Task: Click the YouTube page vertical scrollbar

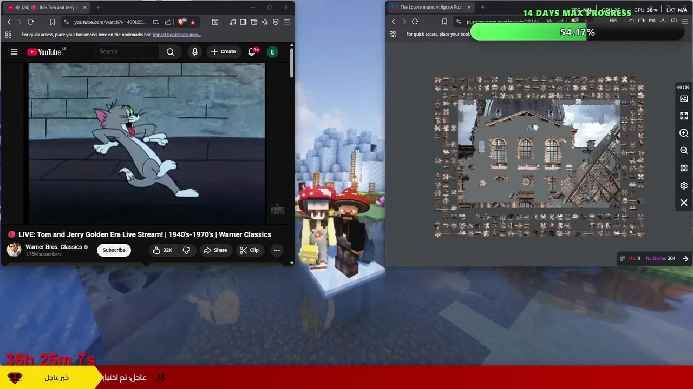Action: [x=292, y=63]
